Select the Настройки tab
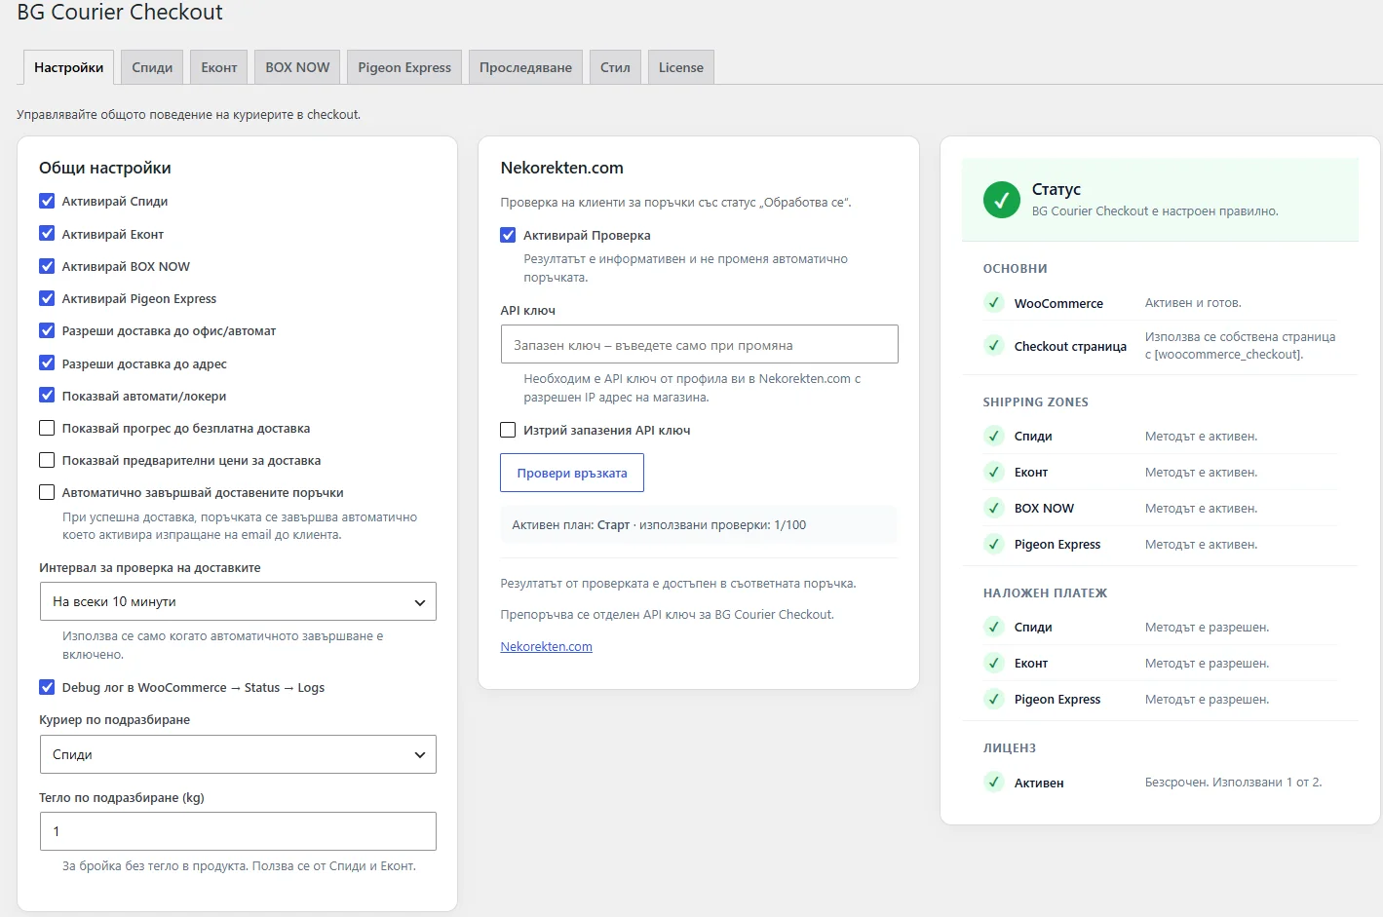The image size is (1383, 917). click(68, 67)
